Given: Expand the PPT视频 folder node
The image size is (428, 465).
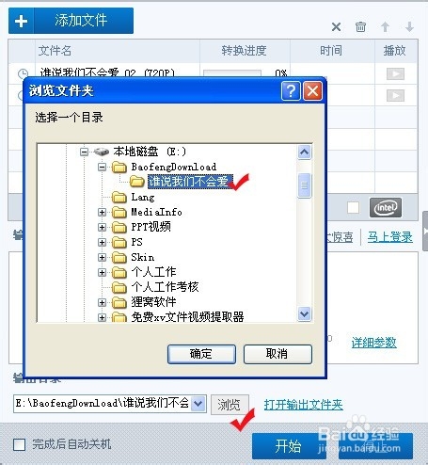Looking at the screenshot, I should point(102,227).
